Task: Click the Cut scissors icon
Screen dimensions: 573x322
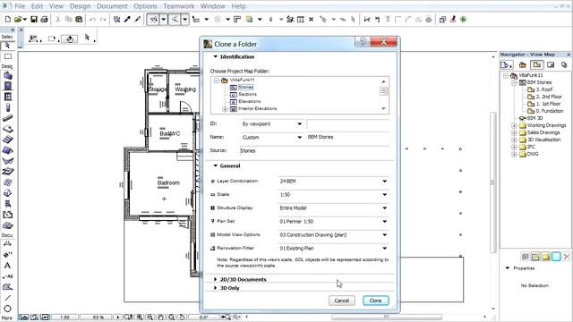Action: pyautogui.click(x=57, y=20)
